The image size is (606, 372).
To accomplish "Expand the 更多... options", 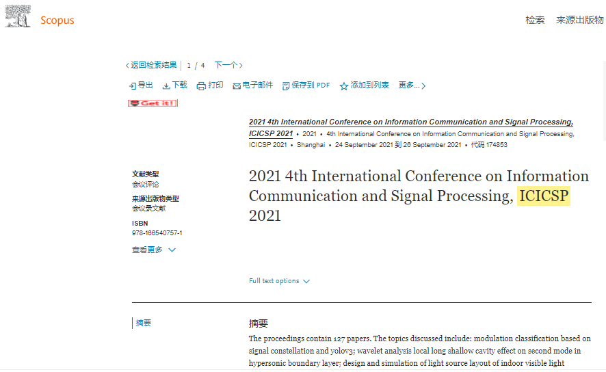I will click(412, 85).
